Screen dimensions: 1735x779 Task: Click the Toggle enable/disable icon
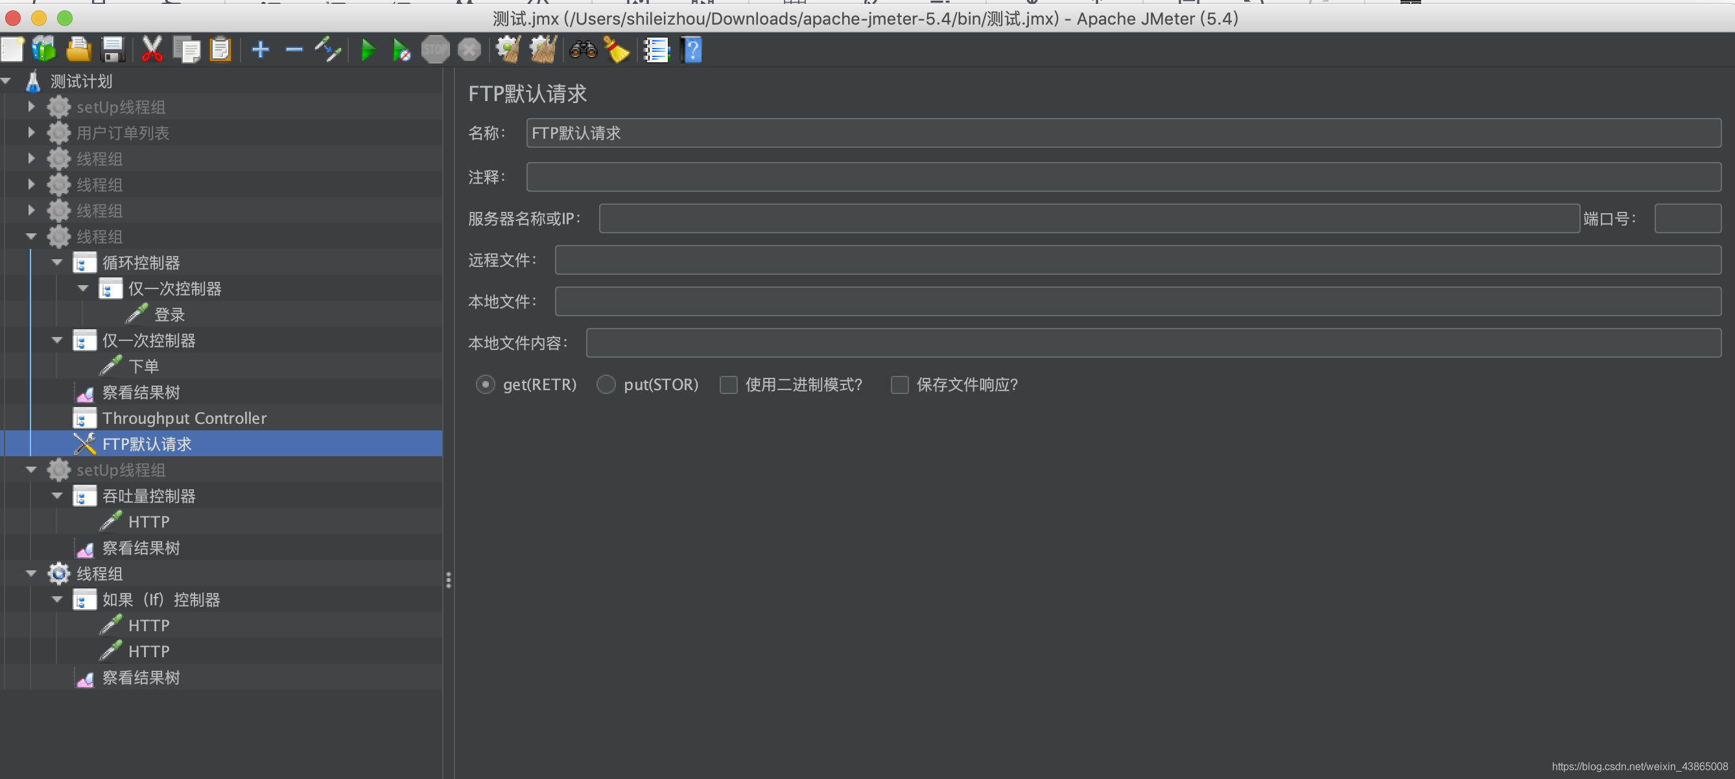tap(328, 50)
